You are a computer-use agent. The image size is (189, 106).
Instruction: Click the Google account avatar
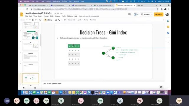pyautogui.click(x=167, y=14)
